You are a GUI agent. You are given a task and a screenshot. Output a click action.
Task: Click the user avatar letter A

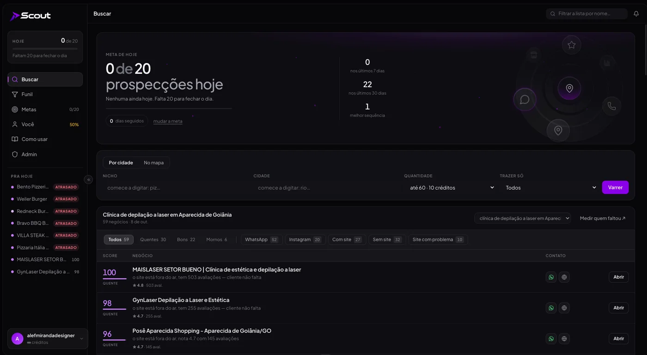coord(17,339)
